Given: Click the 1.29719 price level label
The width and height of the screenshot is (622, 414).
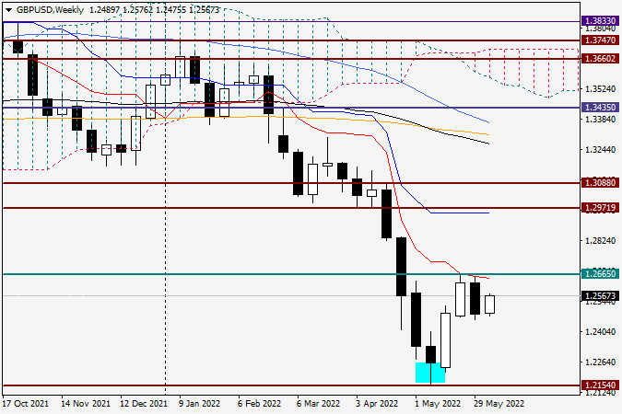Looking at the screenshot, I should coord(600,208).
